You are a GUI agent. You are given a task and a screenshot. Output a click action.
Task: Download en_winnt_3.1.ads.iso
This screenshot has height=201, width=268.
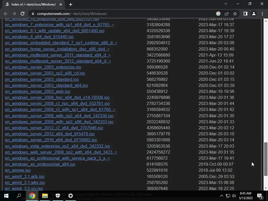25,177
